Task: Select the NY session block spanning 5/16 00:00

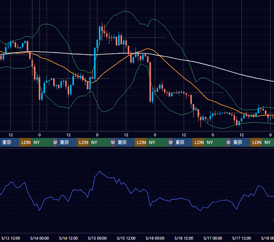Action: coord(157,142)
